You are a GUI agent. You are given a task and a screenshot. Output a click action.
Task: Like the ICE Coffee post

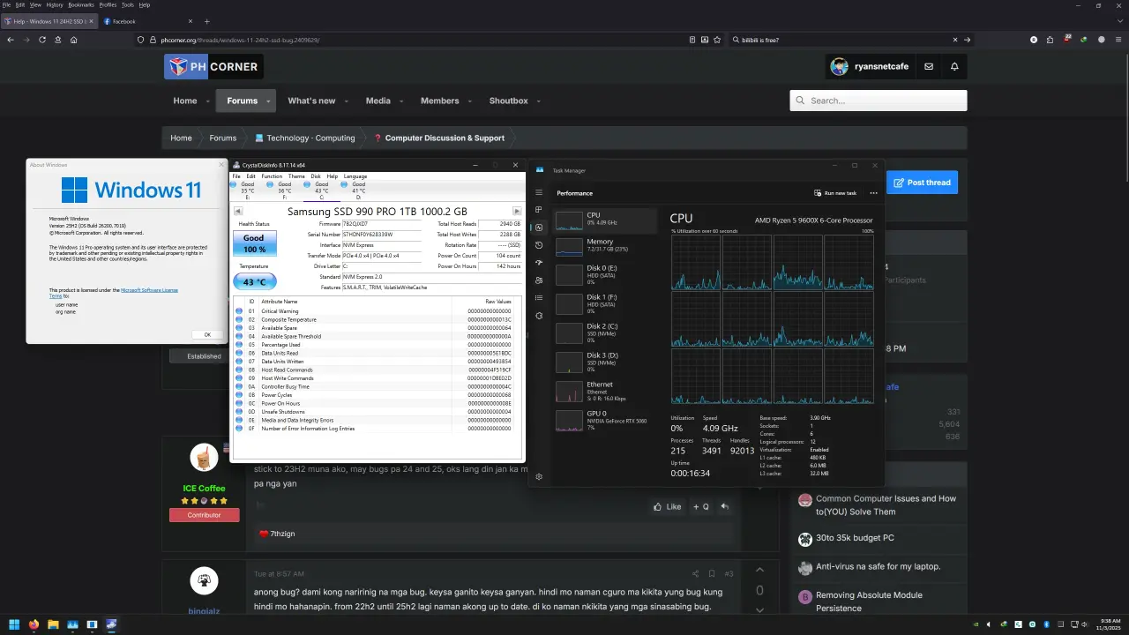pos(667,507)
